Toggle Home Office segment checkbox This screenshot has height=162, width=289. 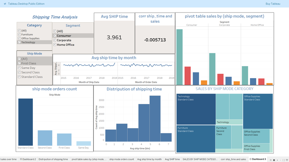pyautogui.click(x=55, y=45)
